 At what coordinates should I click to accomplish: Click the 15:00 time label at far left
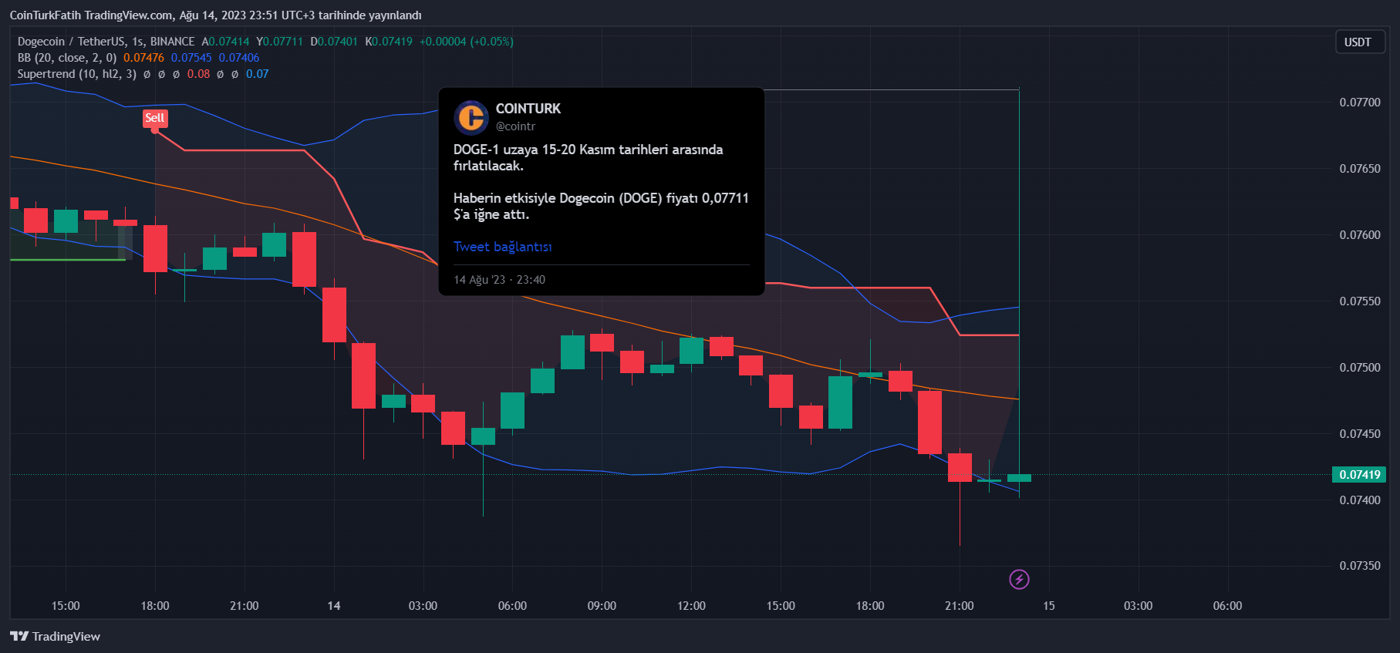[66, 606]
